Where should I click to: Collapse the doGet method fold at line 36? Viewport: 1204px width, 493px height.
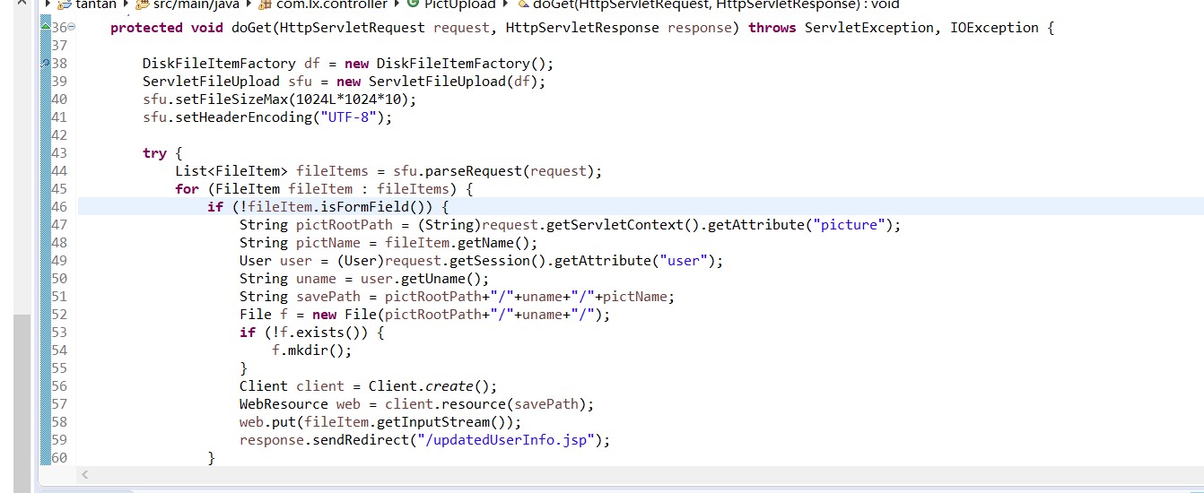(72, 28)
